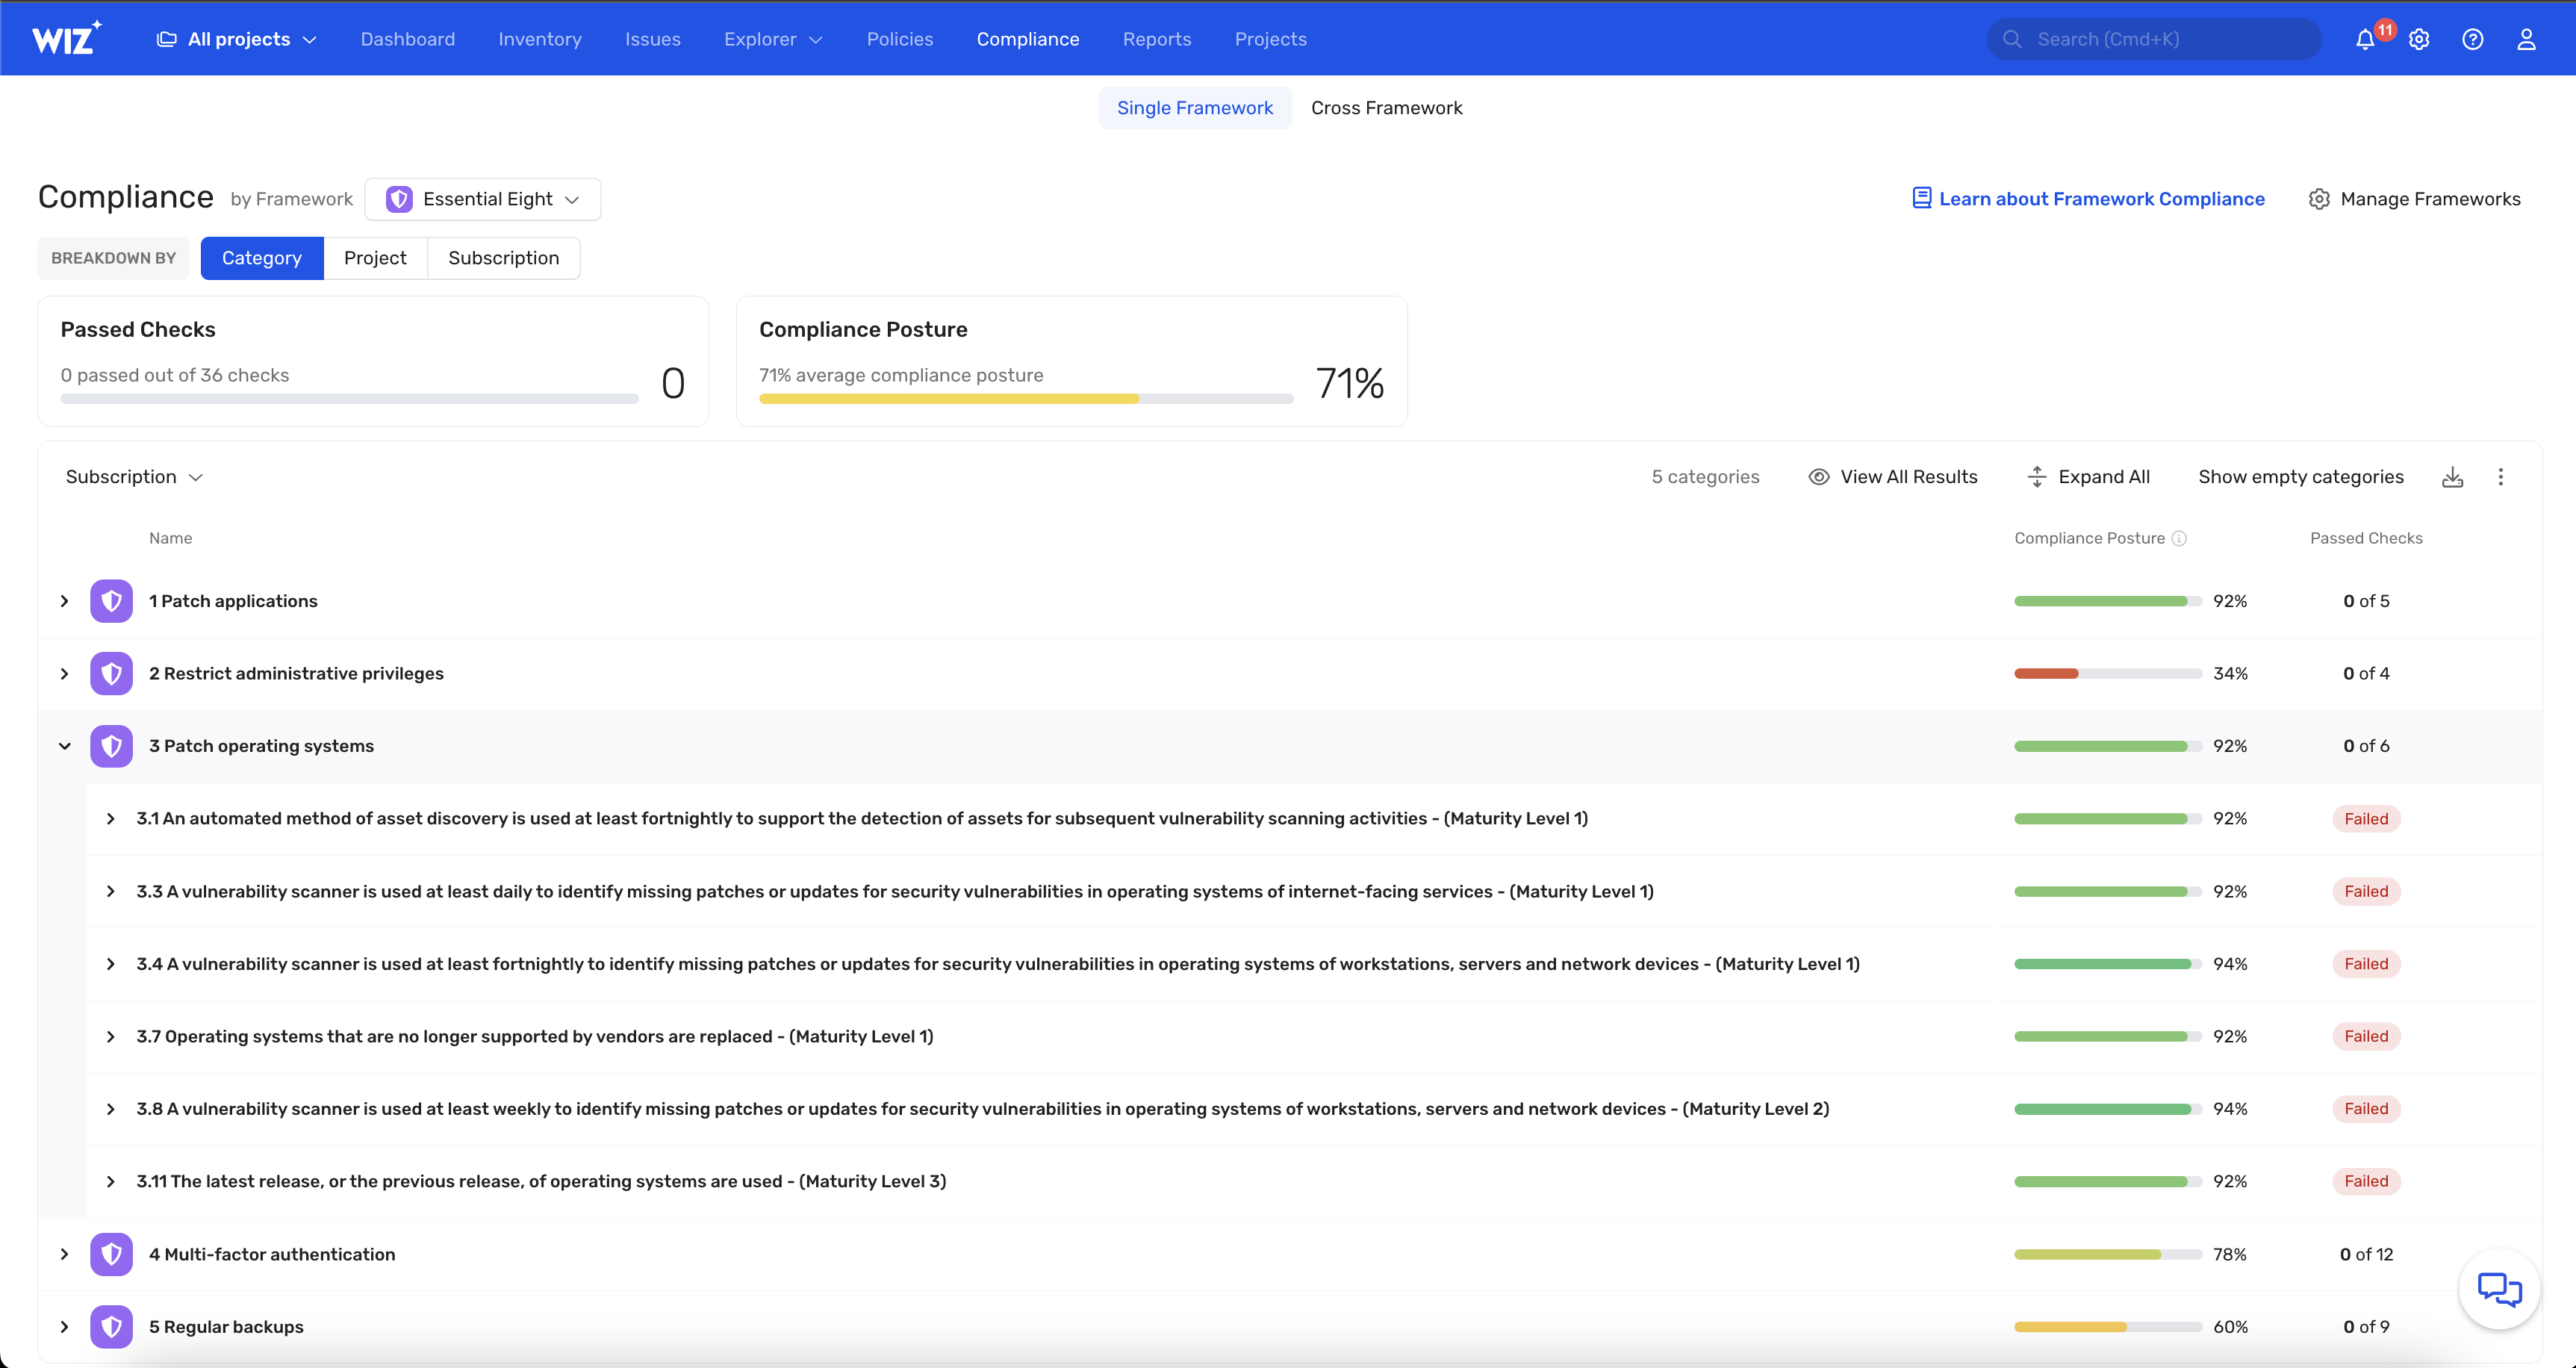Click the Compliance Posture info icon
This screenshot has width=2576, height=1368.
pyautogui.click(x=2179, y=538)
